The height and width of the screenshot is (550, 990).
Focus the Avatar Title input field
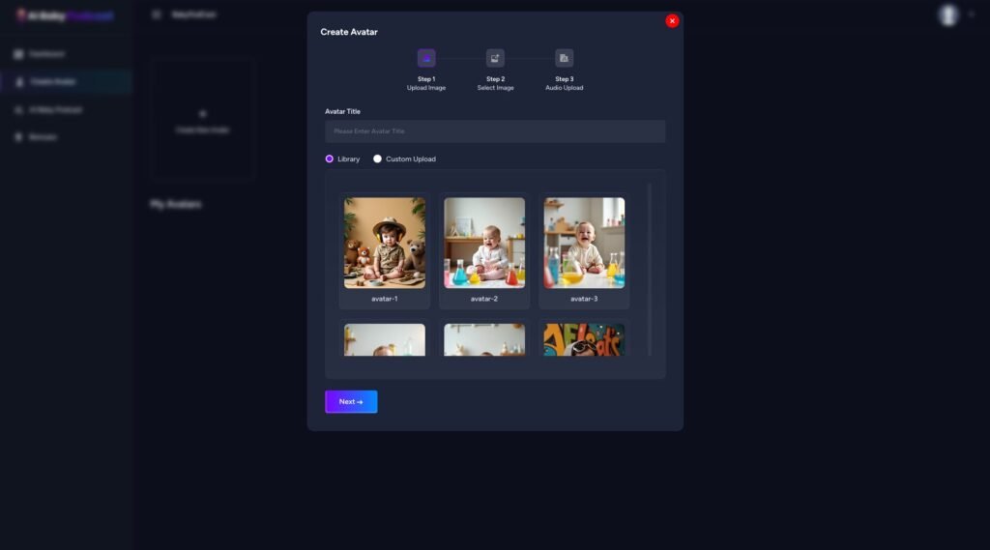point(495,131)
